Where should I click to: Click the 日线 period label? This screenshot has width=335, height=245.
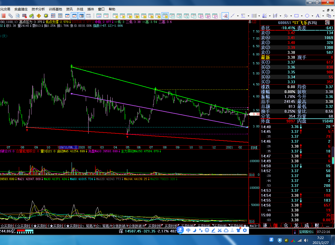254,147
